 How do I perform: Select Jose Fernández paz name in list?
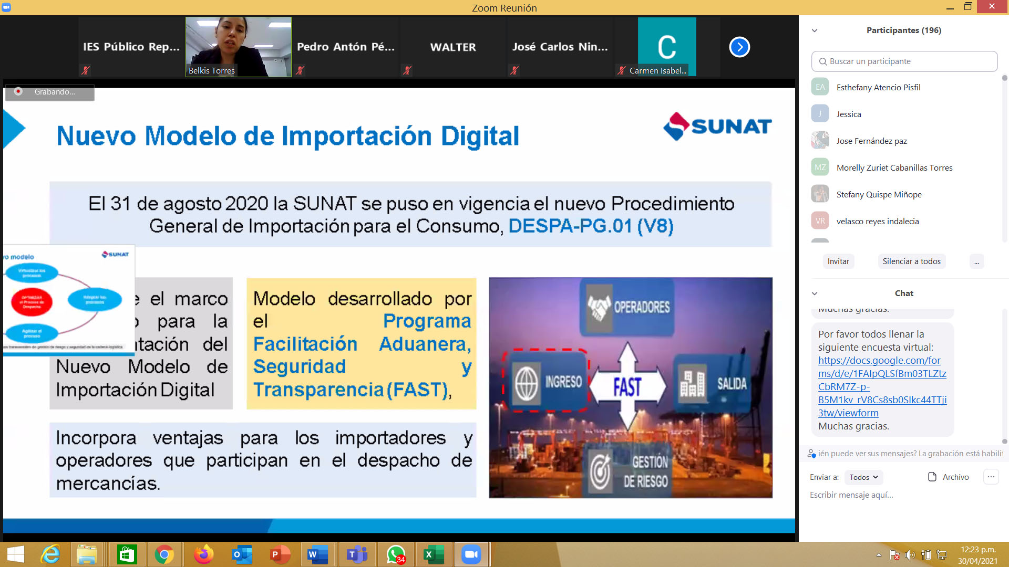pos(871,141)
